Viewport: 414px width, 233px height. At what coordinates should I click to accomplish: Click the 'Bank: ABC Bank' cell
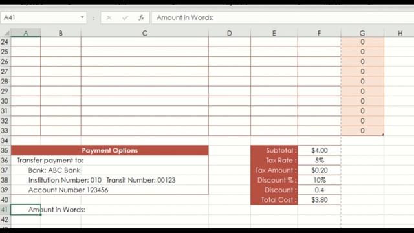click(54, 170)
